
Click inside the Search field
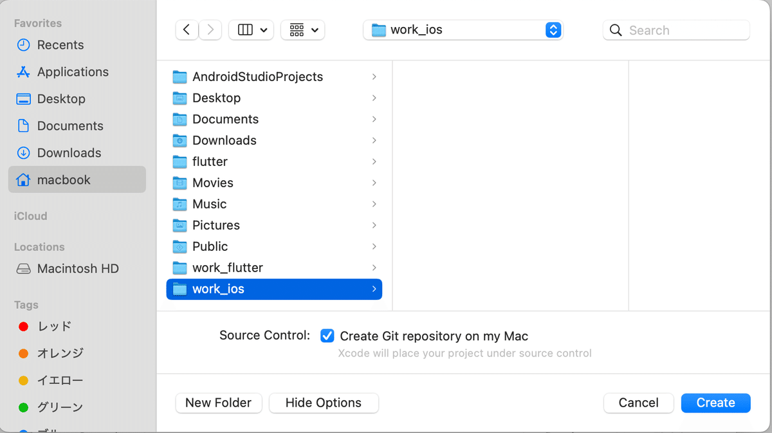click(669, 30)
